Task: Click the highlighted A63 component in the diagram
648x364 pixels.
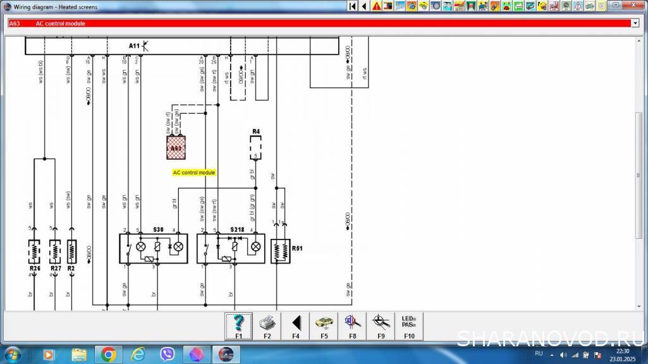Action: (x=176, y=148)
